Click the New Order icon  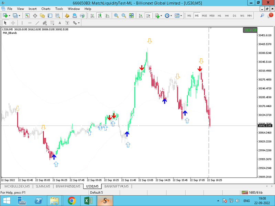tap(67, 15)
